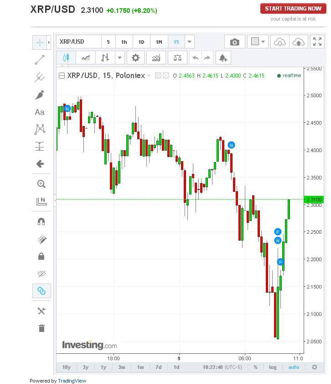
Task: Open Poloniex symbol legend dropdown arrow
Action: [149, 76]
